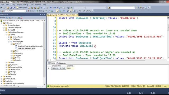This screenshot has width=169, height=95.
Task: Expand the Triggers folder node
Action: click(11, 56)
